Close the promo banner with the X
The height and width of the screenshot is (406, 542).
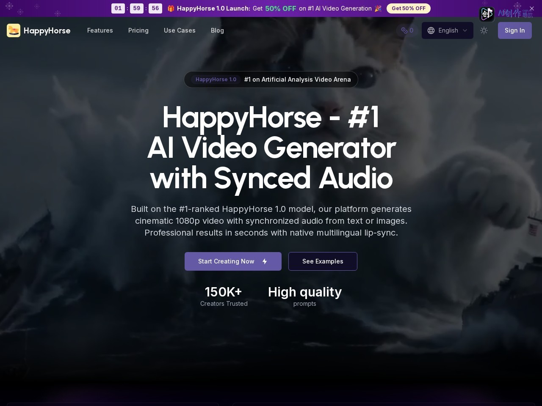pos(532,8)
